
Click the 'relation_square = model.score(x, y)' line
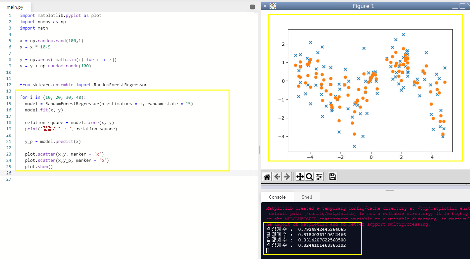70,122
